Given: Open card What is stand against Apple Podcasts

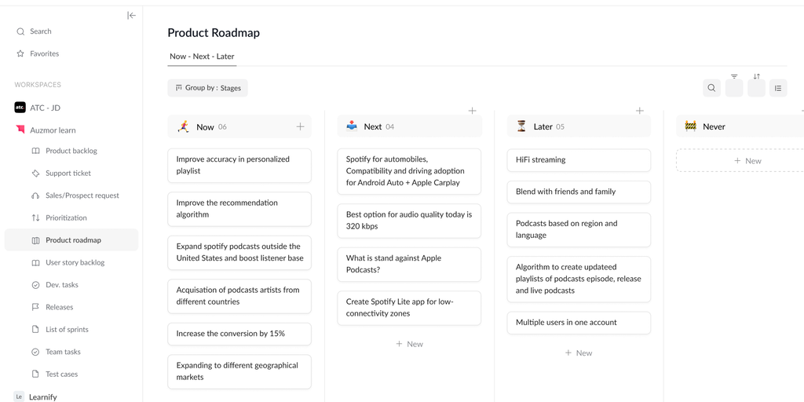Looking at the screenshot, I should 409,264.
